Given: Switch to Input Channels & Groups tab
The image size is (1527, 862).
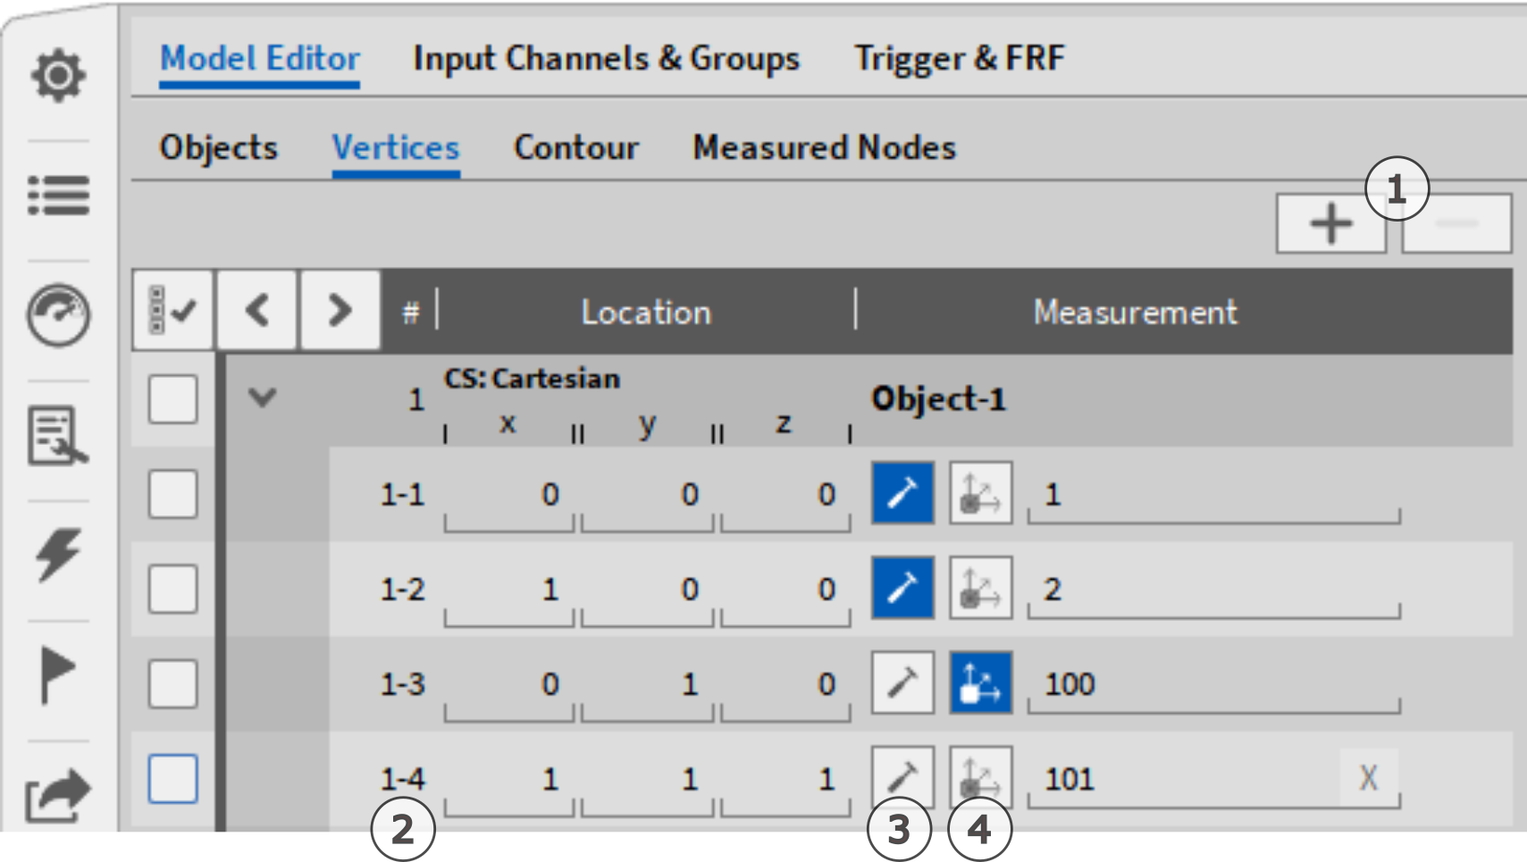Looking at the screenshot, I should point(606,59).
